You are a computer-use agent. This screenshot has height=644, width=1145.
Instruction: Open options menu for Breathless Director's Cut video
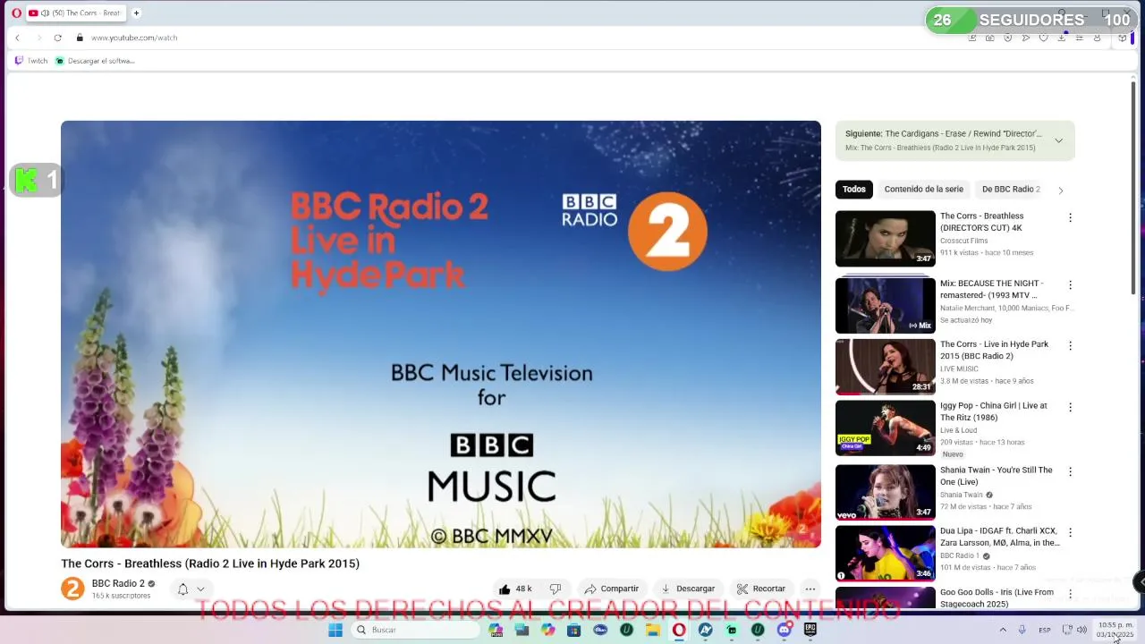[x=1070, y=217]
